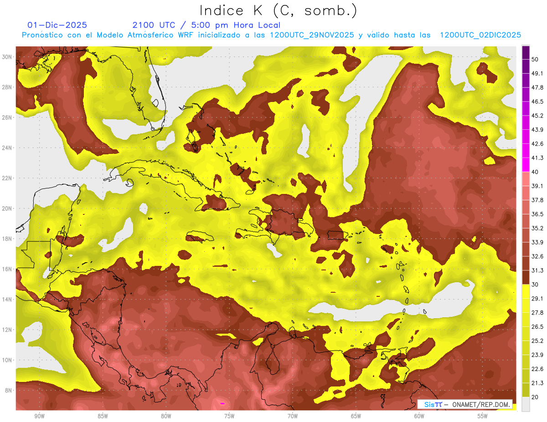Click the dark purple band above 50
The height and width of the screenshot is (422, 547).
(526, 52)
